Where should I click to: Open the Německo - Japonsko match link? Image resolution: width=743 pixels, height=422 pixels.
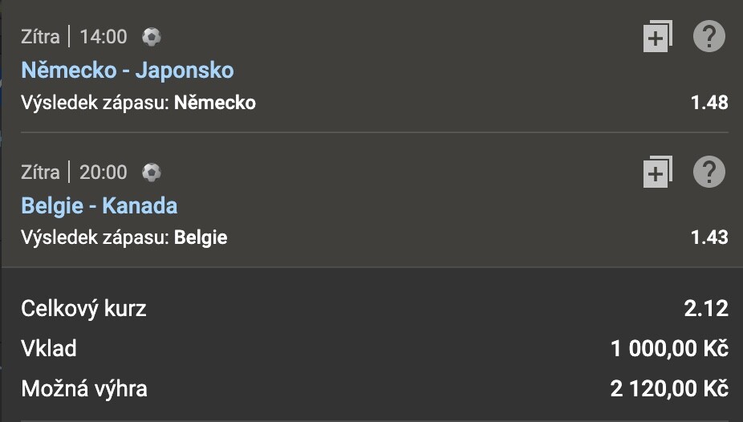(128, 70)
